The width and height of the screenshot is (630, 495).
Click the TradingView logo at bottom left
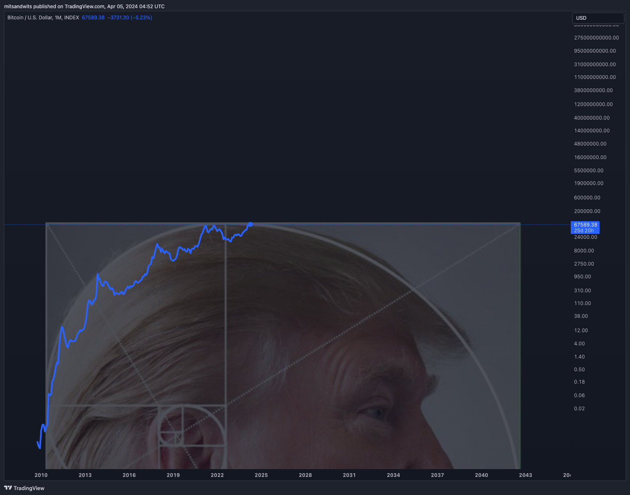coord(24,488)
